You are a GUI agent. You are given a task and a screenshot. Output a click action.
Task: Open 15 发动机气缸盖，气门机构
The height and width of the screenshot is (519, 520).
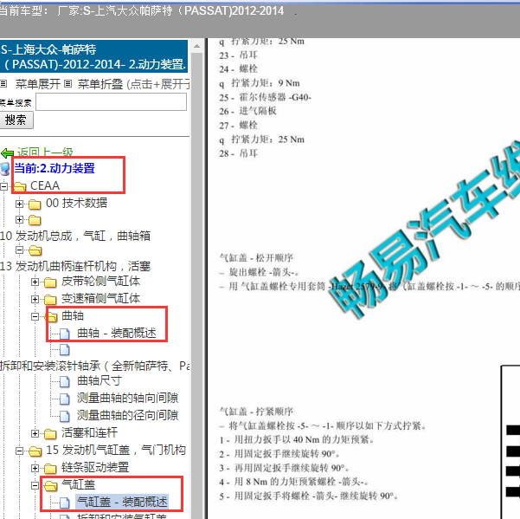pyautogui.click(x=116, y=450)
